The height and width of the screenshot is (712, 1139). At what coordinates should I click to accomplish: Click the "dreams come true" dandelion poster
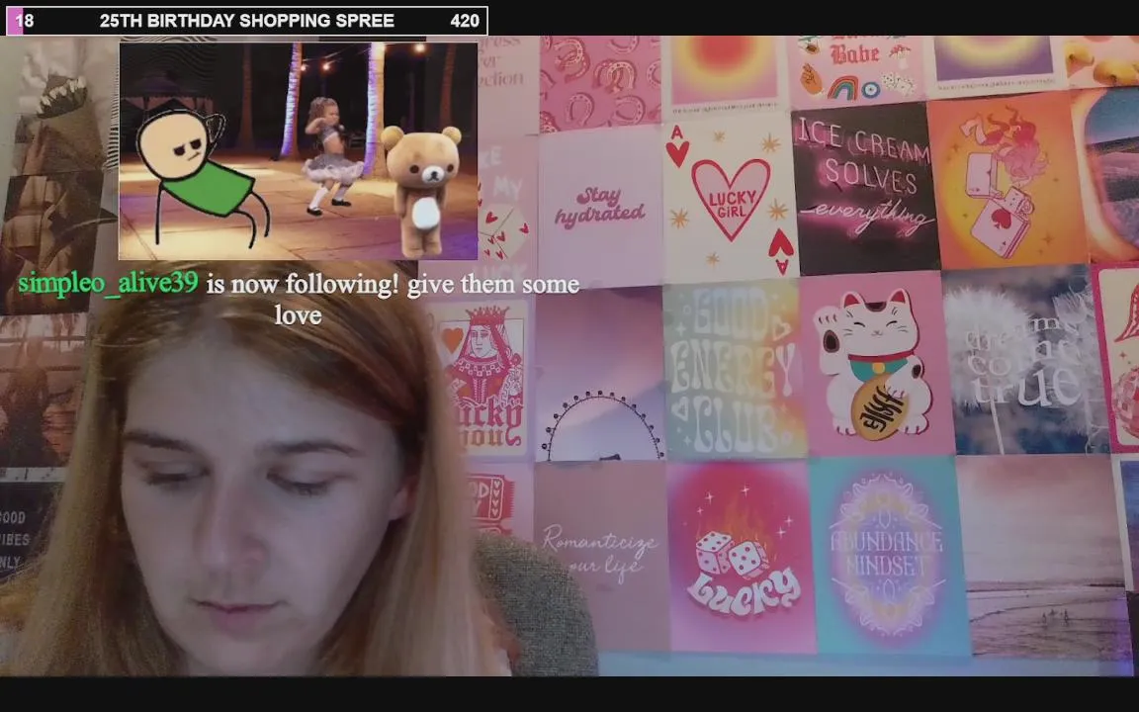1024,360
